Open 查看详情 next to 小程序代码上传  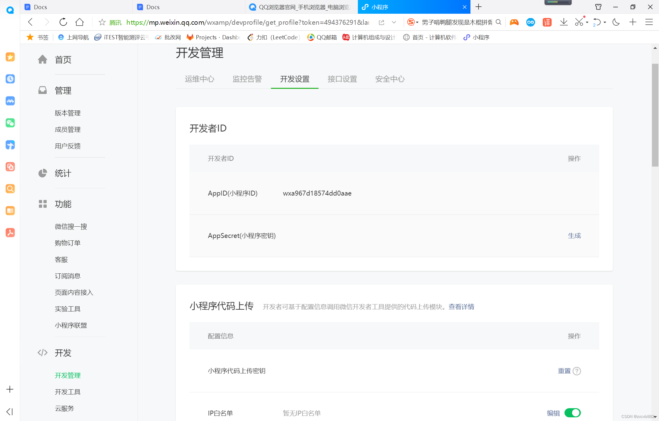coord(461,307)
